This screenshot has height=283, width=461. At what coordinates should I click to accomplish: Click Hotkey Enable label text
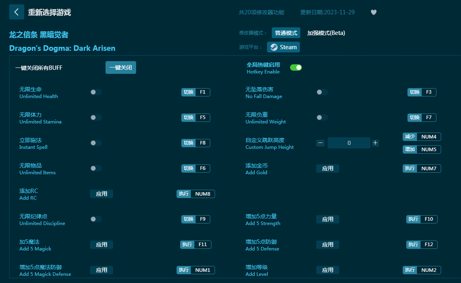click(263, 72)
